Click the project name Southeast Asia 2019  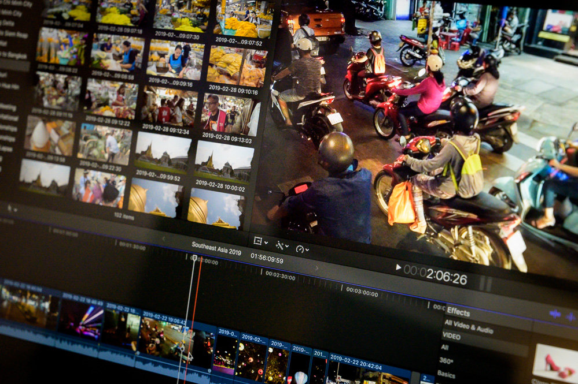[x=216, y=248]
